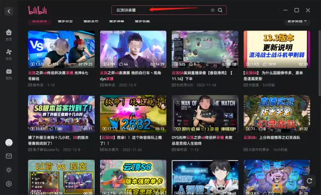321x195 pixels.
Task: Open the 首页 home icon in sidebar
Action: point(9,32)
